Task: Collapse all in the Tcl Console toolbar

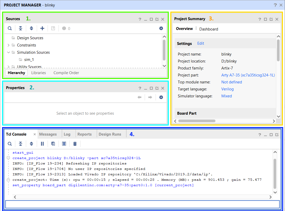Action: pyautogui.click(x=20, y=144)
